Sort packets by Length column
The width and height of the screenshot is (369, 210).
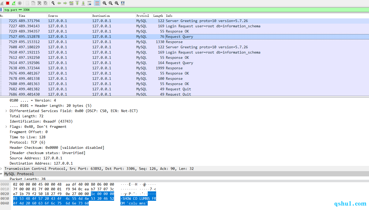(x=158, y=16)
